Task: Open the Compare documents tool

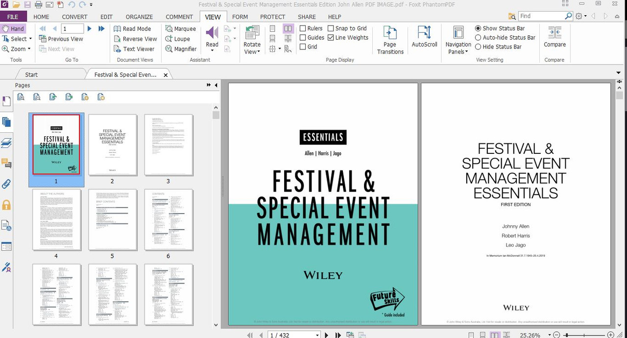Action: (555, 37)
